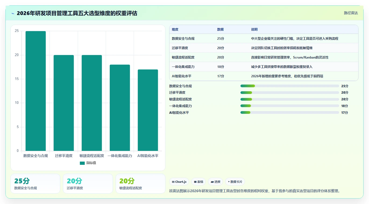Click the 数据安全与合规 bar in the chart
This screenshot has width=369, height=204.
pyautogui.click(x=36, y=91)
